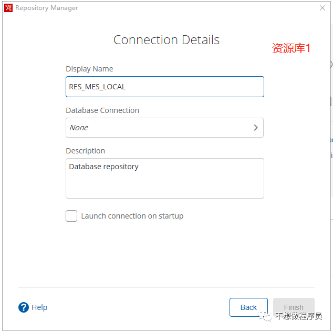The width and height of the screenshot is (333, 331).
Task: Click the 'Repository Manager' title bar text
Action: pyautogui.click(x=47, y=8)
